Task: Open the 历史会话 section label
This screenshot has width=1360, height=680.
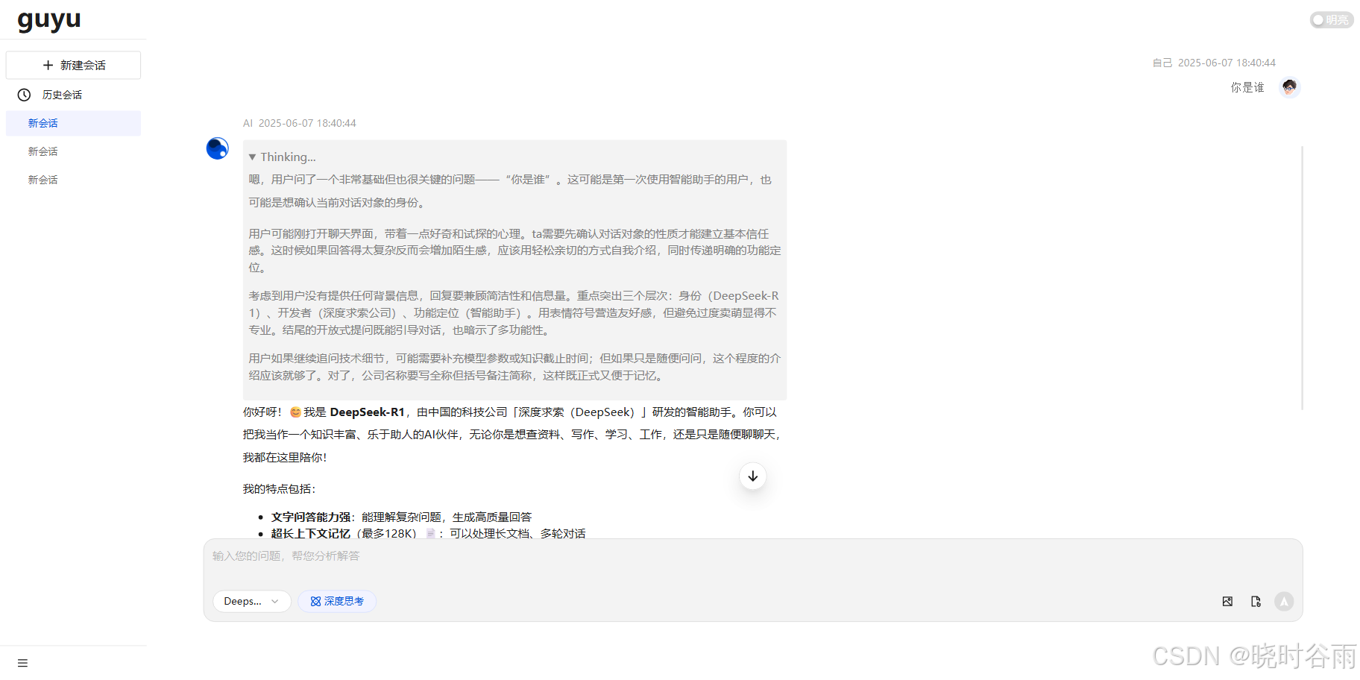Action: pyautogui.click(x=62, y=95)
